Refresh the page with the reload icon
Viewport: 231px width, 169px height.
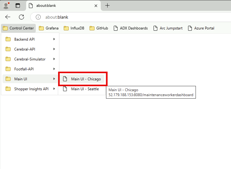[21, 17]
